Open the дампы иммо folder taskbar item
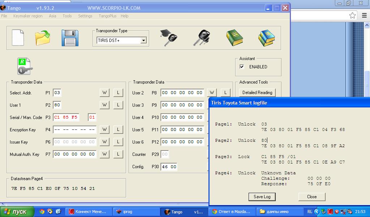This screenshot has width=370, height=217. coord(281,212)
